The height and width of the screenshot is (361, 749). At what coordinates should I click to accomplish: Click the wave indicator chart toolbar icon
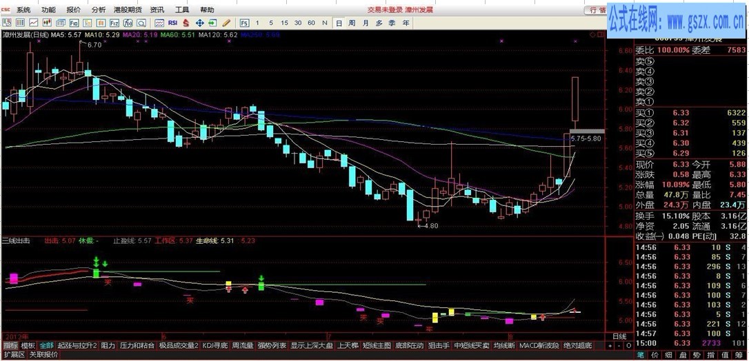[159, 23]
